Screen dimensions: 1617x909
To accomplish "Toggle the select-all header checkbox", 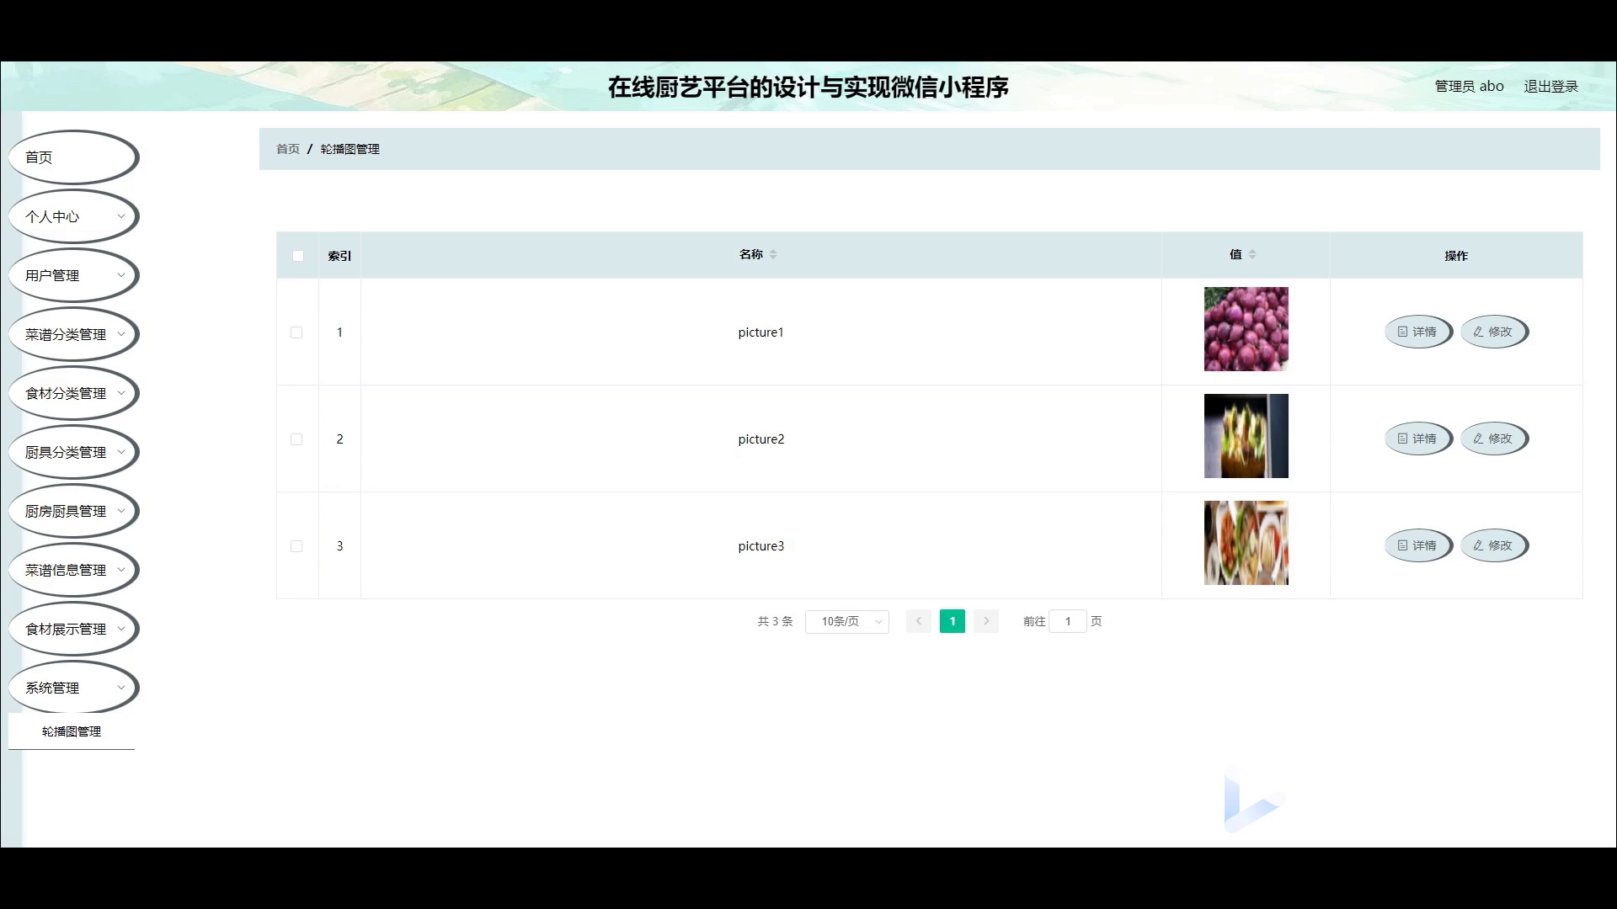I will click(298, 256).
